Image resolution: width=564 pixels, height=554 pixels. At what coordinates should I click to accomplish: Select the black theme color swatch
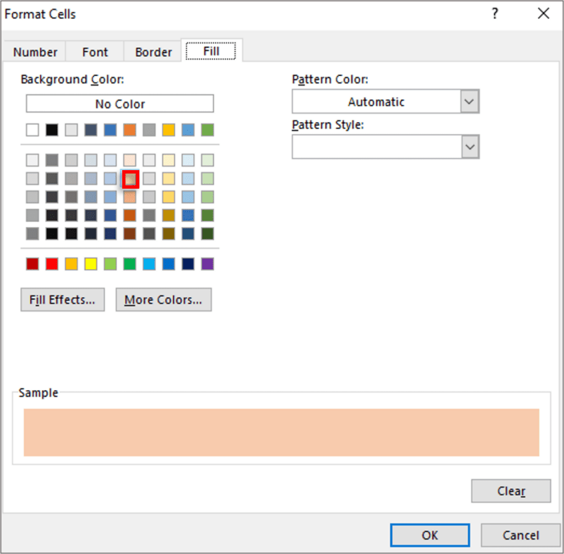point(52,129)
